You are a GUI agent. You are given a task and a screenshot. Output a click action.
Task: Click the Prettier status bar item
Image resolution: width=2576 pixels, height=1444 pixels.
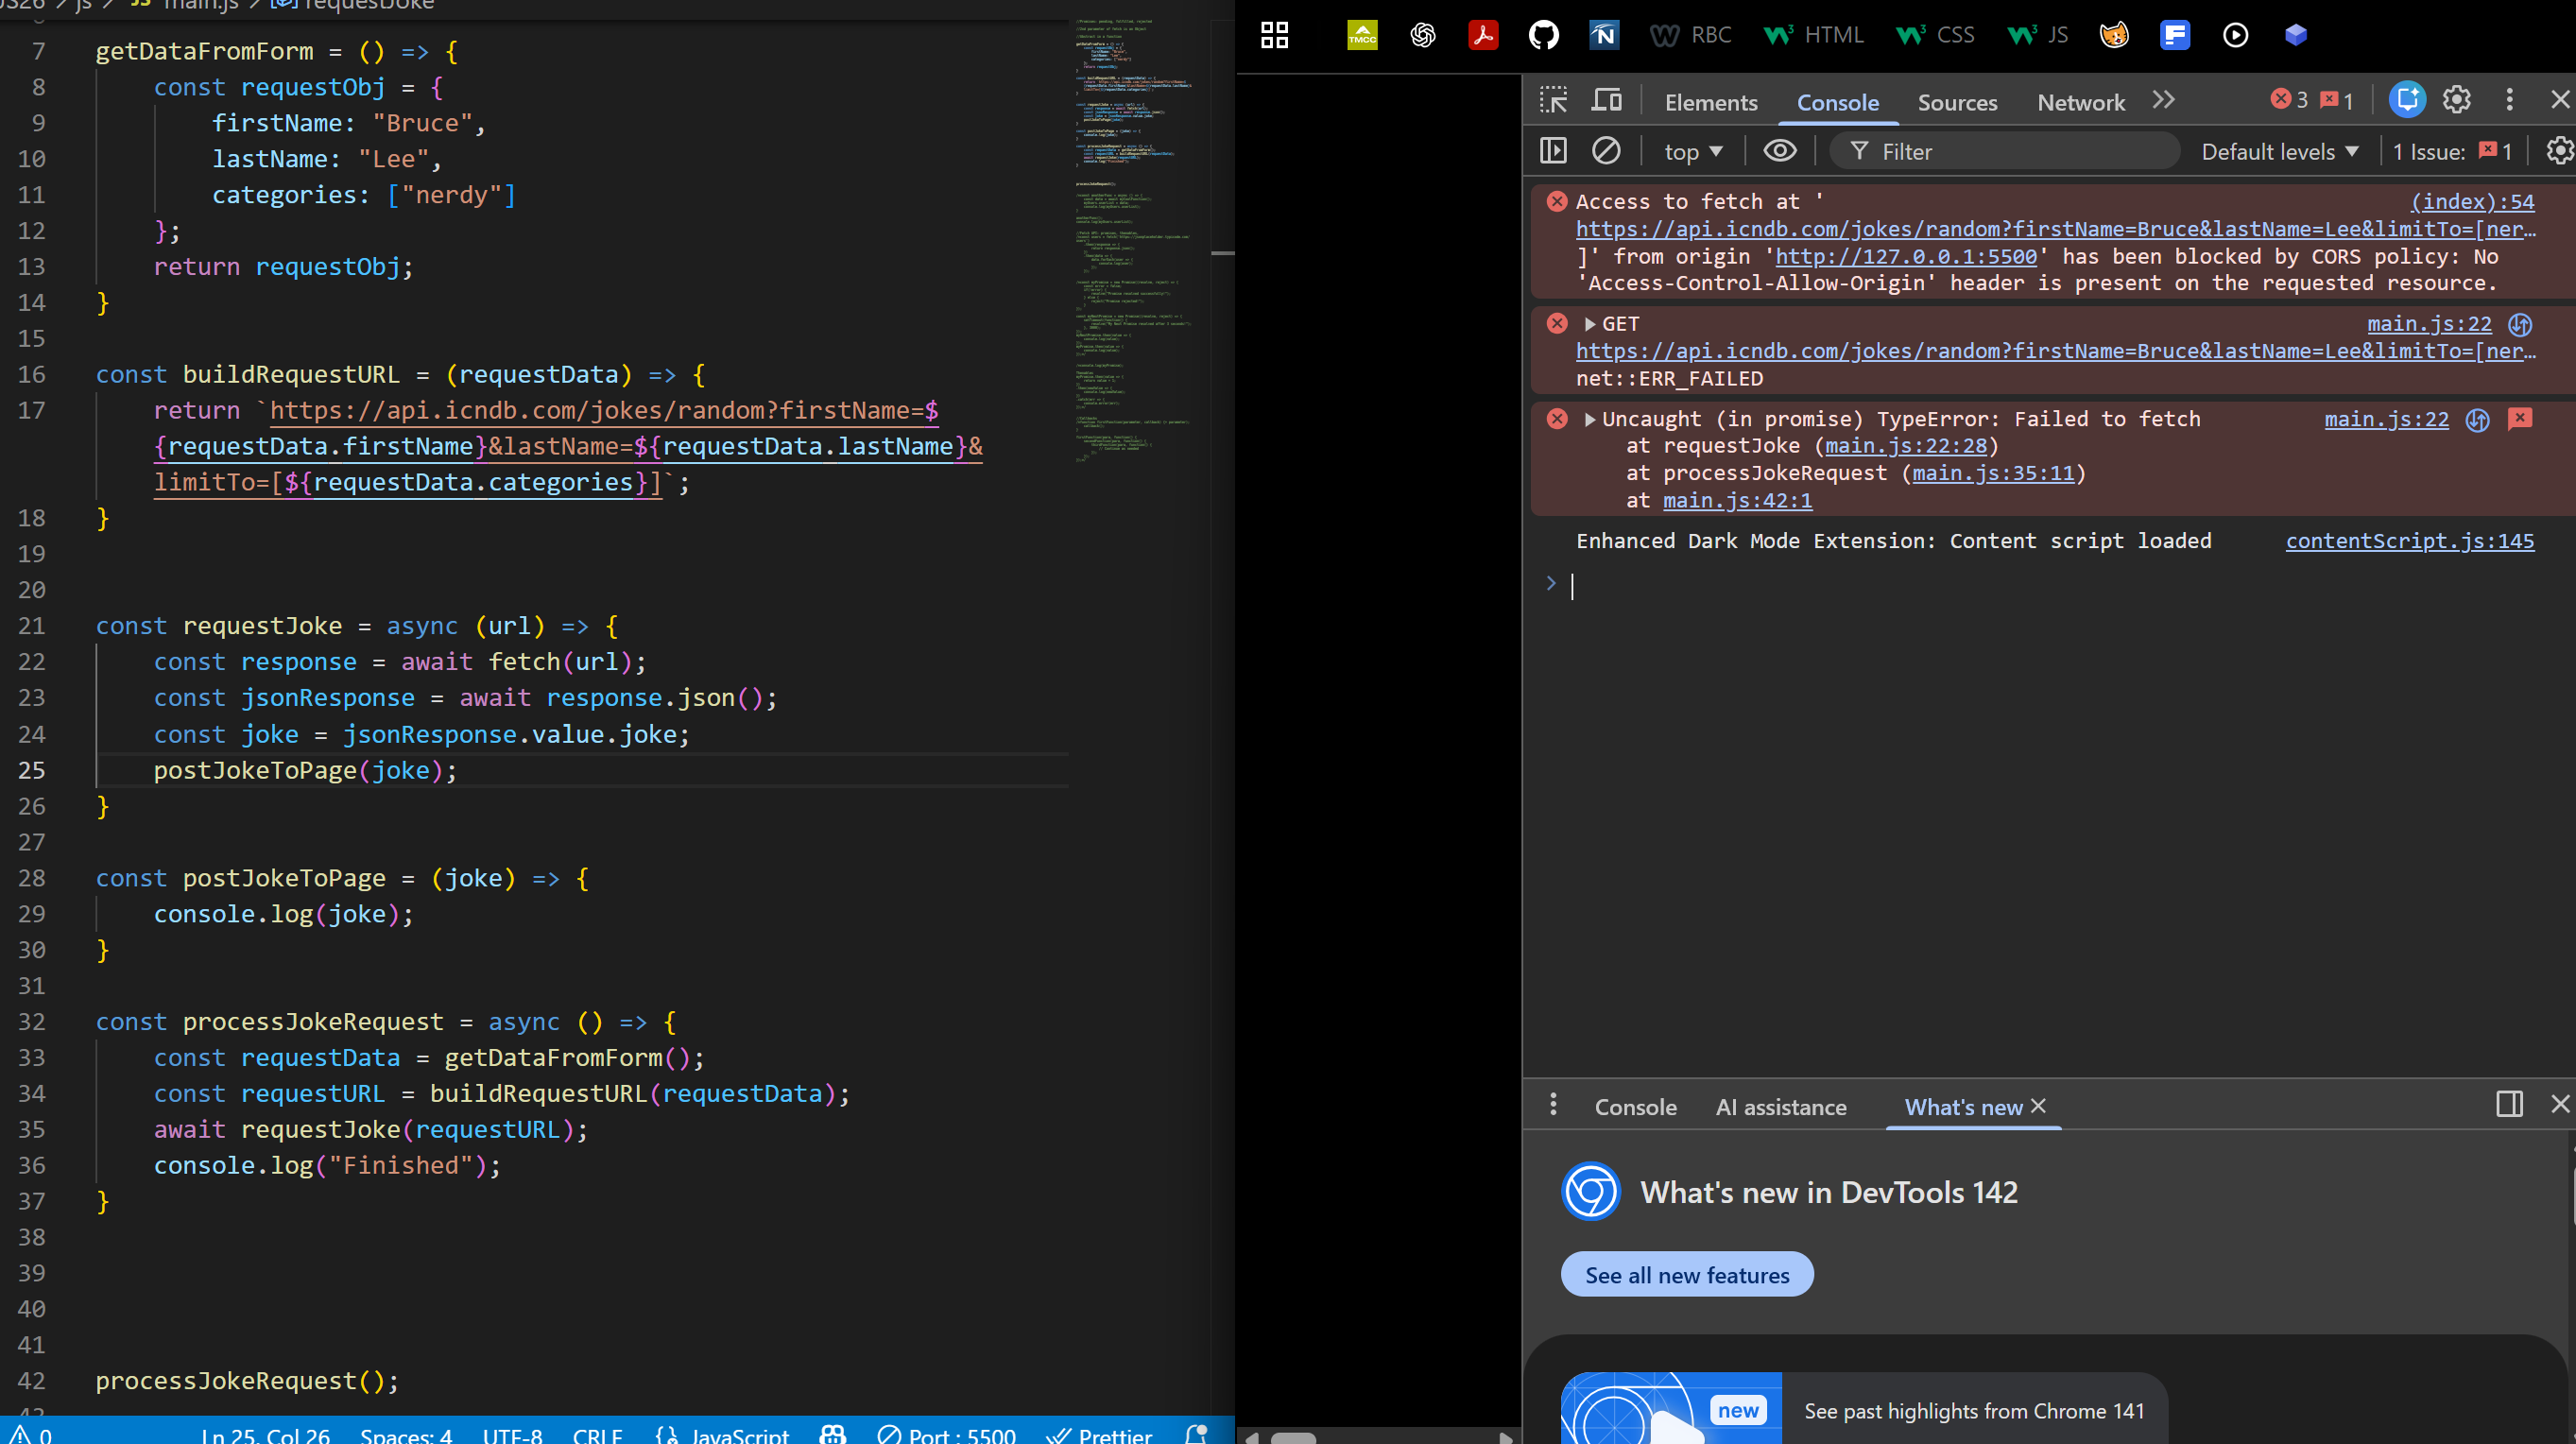[x=1100, y=1434]
